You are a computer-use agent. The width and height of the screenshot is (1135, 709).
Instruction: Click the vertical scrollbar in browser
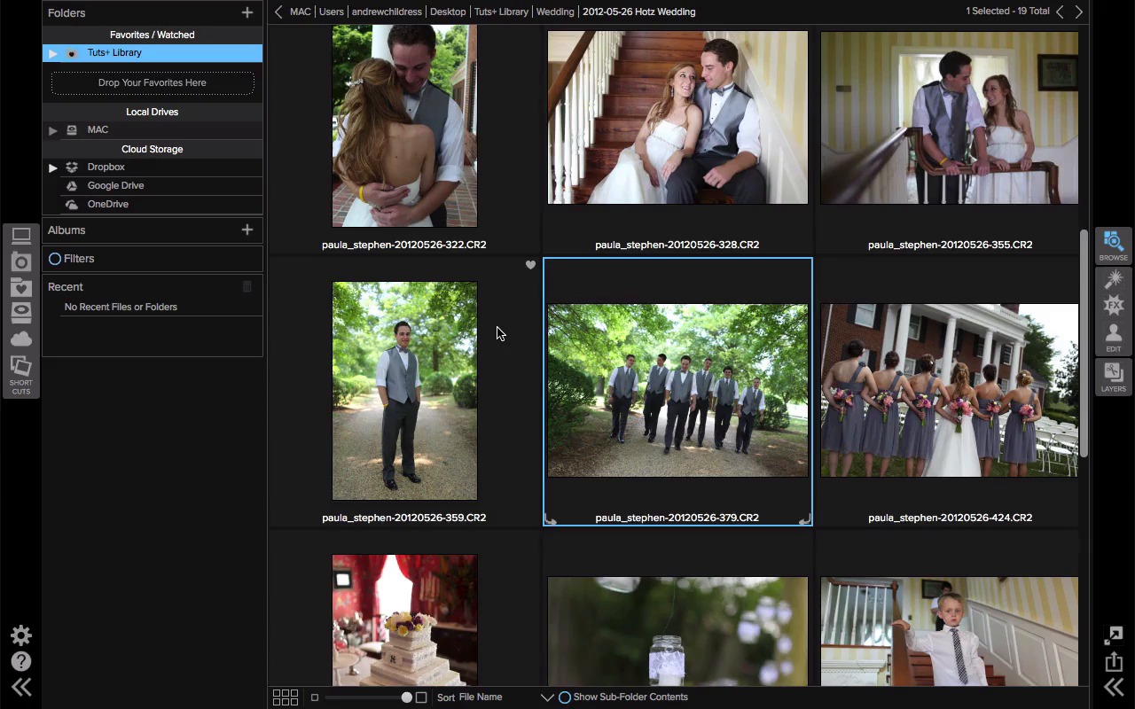(x=1084, y=343)
